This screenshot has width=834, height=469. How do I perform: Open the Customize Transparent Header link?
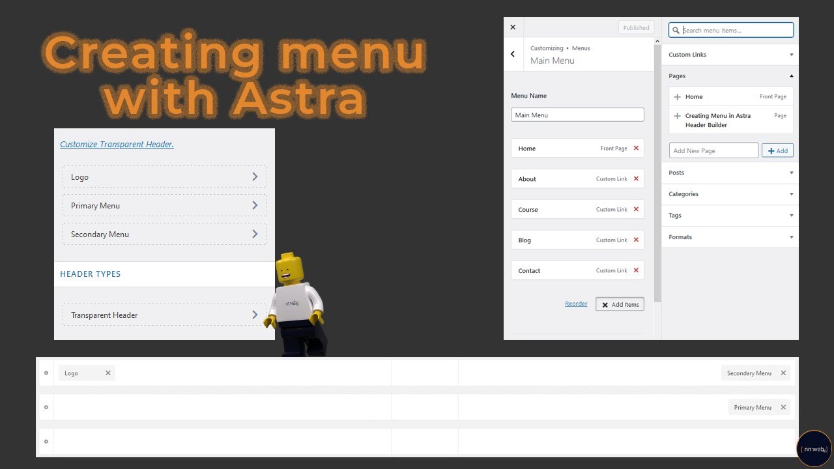point(117,145)
